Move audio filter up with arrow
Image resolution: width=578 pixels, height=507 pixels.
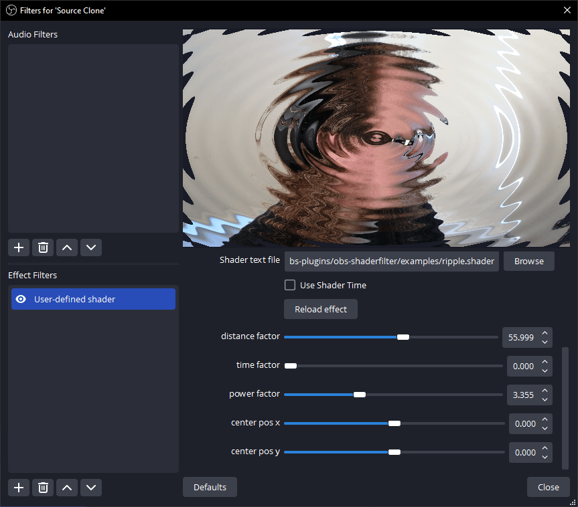click(x=67, y=247)
